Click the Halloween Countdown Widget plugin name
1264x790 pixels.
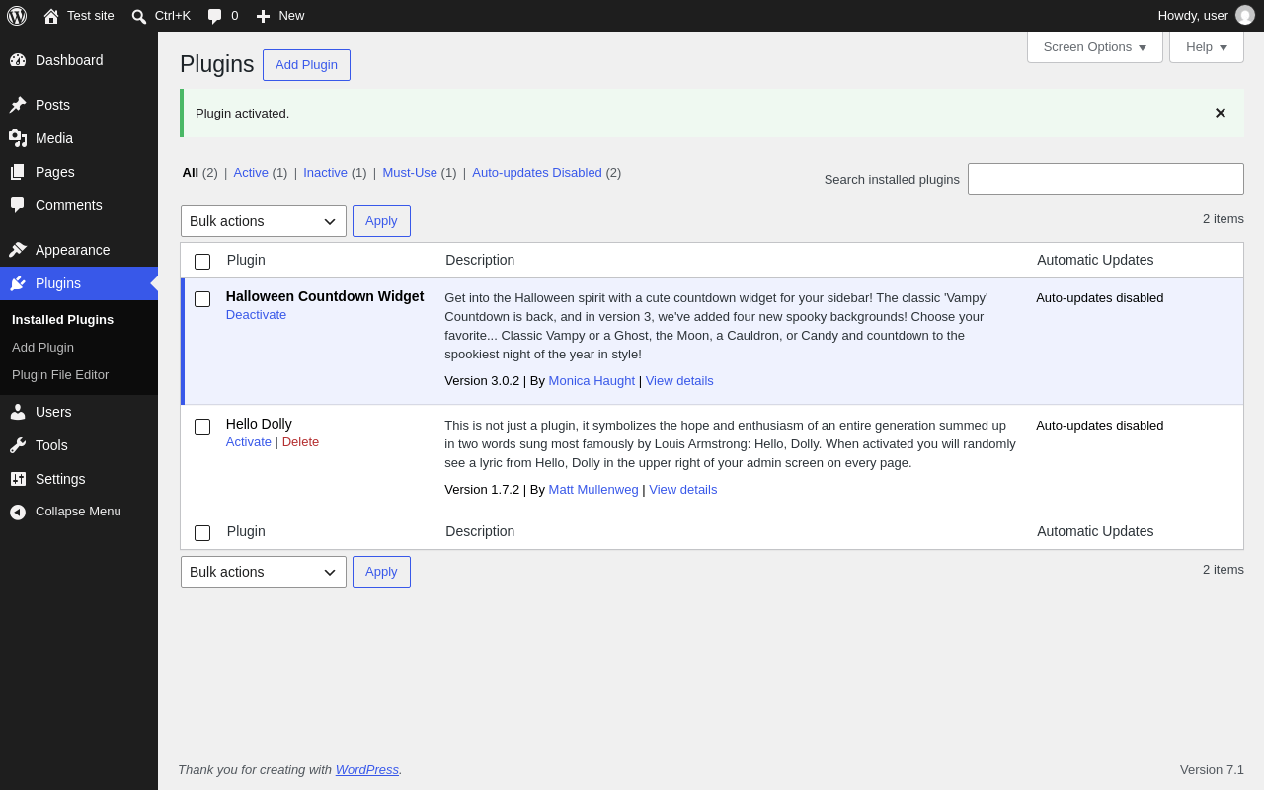pos(325,296)
